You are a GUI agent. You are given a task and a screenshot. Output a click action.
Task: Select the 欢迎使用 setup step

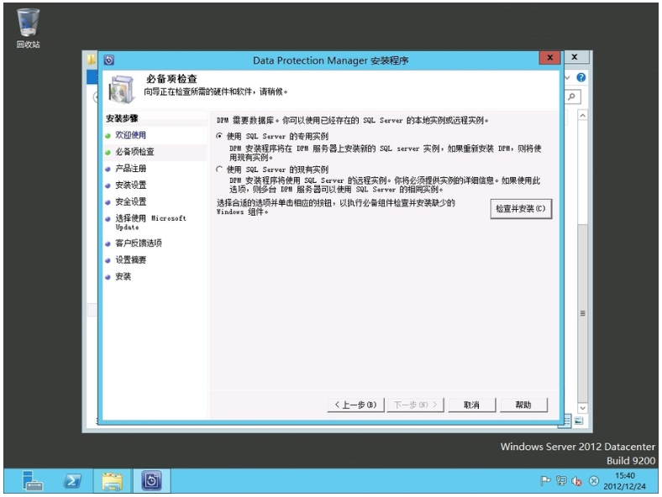pyautogui.click(x=130, y=135)
